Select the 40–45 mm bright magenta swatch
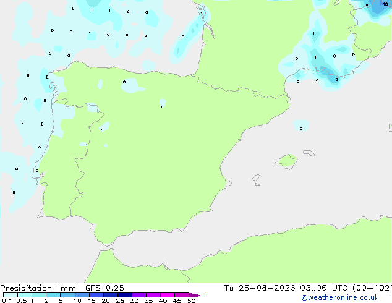 168,295
